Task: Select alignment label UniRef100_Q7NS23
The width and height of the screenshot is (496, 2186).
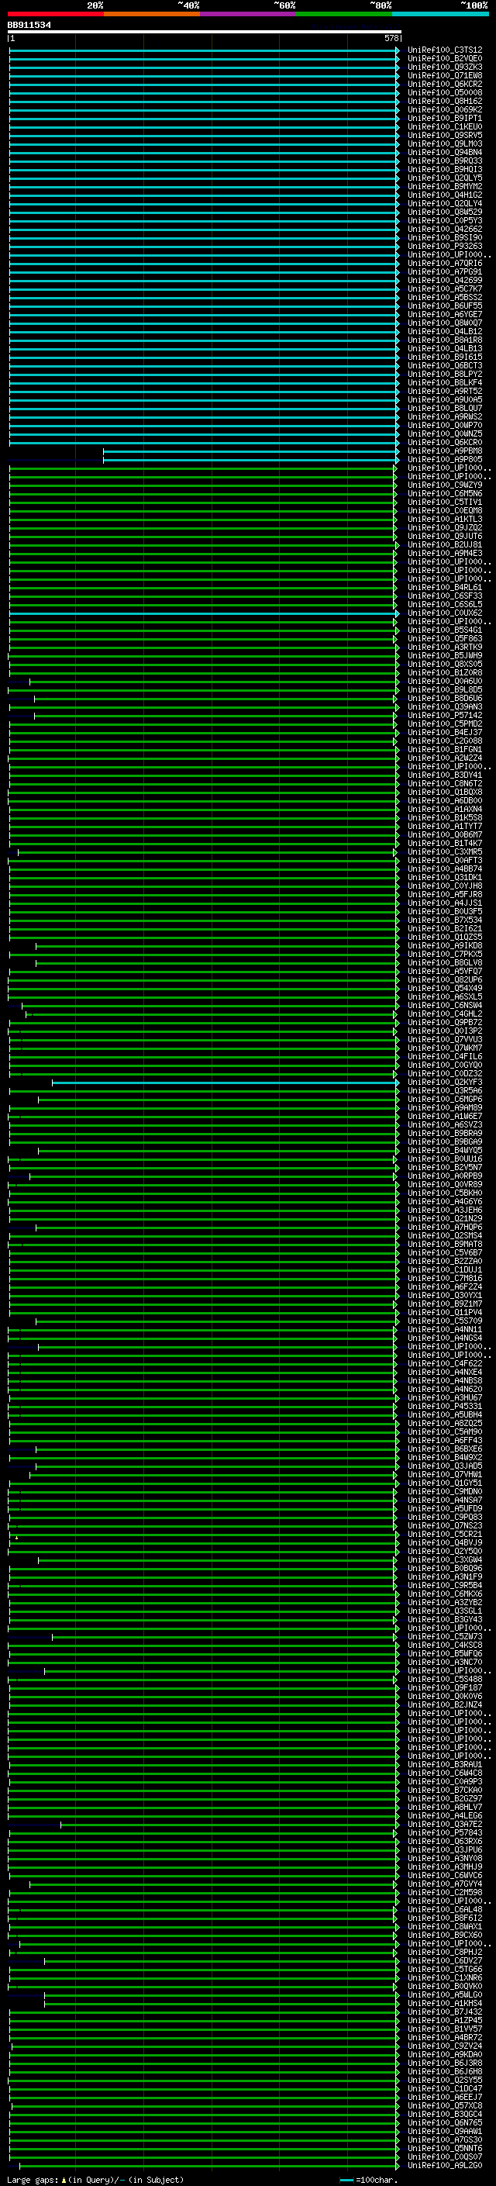Action: (x=444, y=1526)
